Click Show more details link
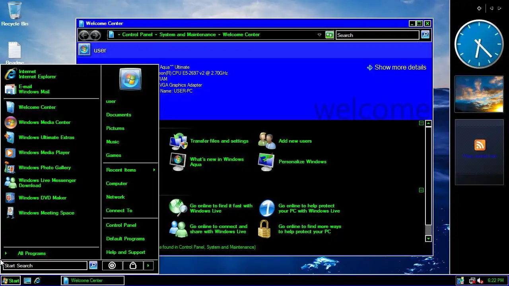509x286 pixels. point(396,68)
